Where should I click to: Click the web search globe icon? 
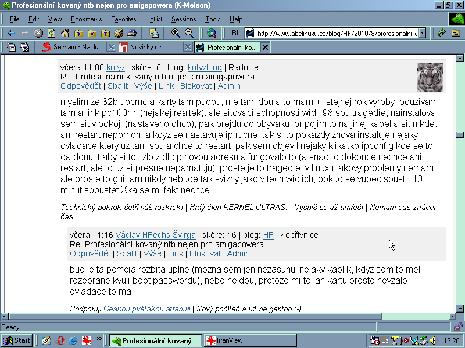pos(211,33)
